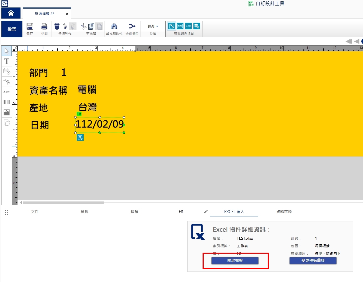
Task: Click the Excel link badge under date field
Action: [x=80, y=138]
